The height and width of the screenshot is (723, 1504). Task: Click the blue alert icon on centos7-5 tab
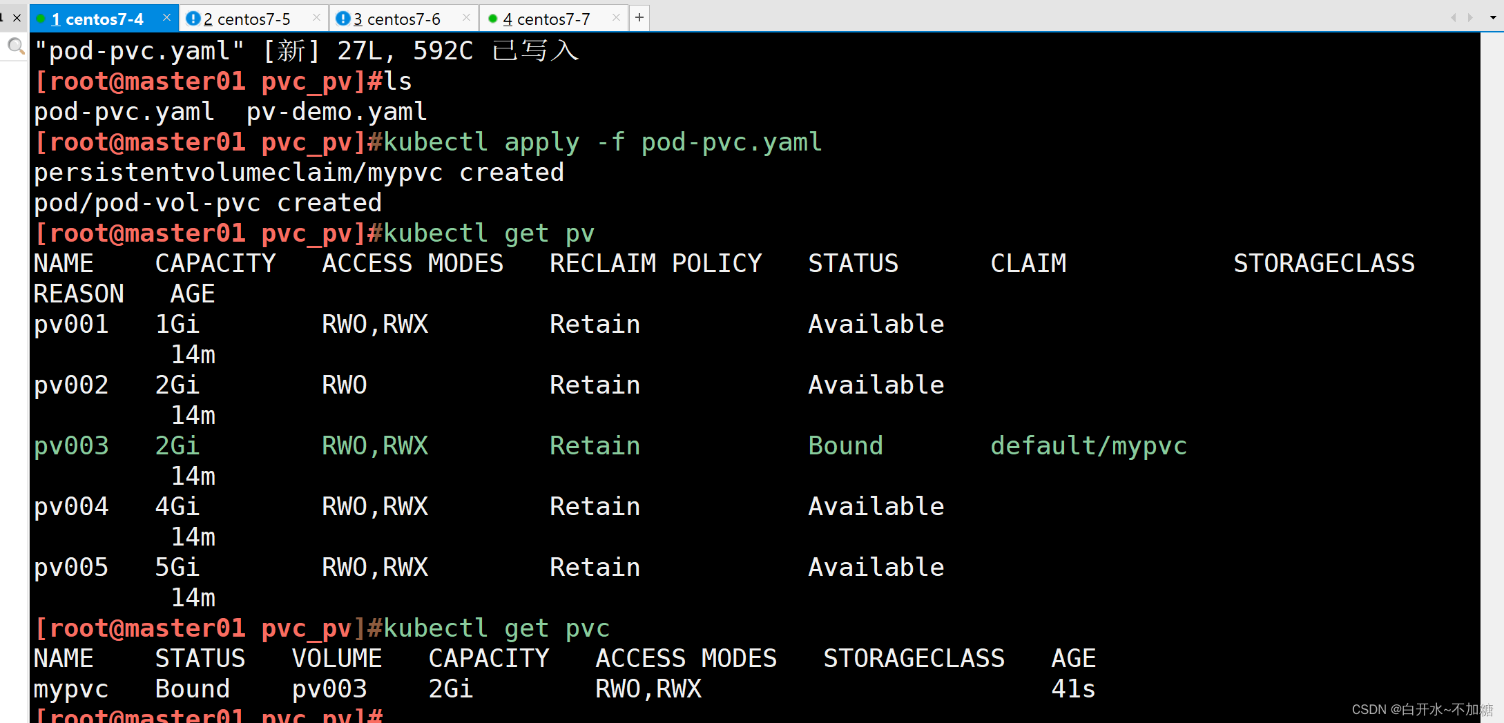[x=193, y=19]
